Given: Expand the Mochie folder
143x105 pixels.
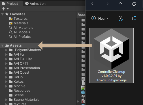Looking at the screenshot, I should point(7,86).
